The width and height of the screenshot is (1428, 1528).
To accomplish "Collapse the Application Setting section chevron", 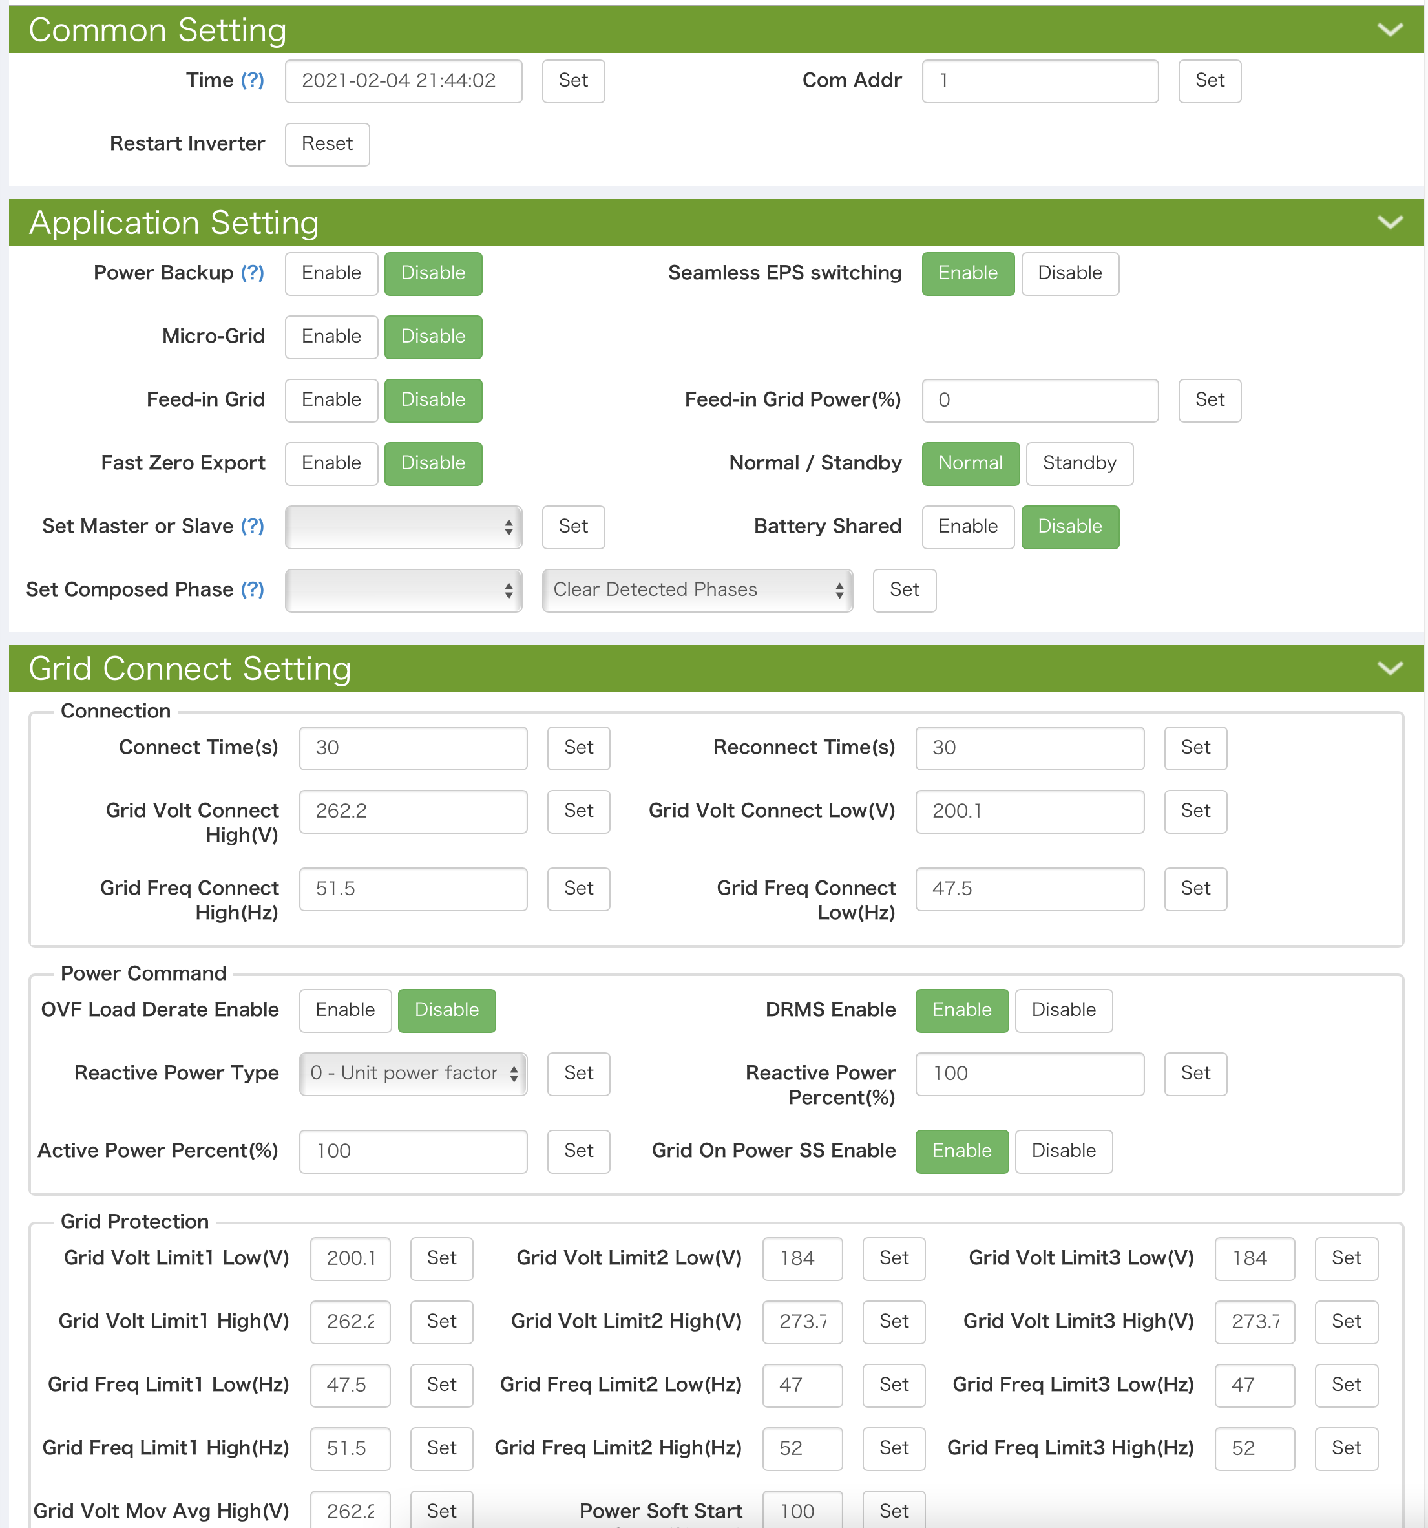I will click(1390, 223).
